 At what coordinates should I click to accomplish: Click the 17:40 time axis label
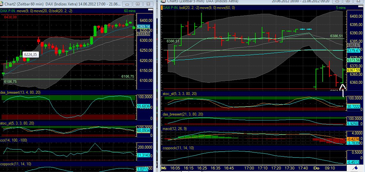302,168
